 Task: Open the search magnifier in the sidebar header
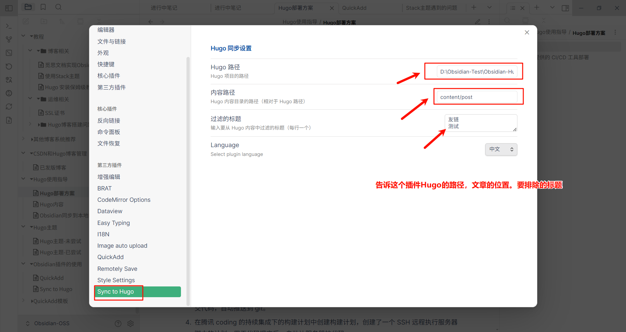coord(58,7)
